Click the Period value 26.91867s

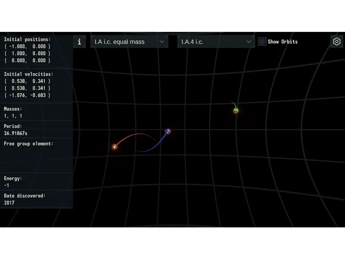coord(16,133)
